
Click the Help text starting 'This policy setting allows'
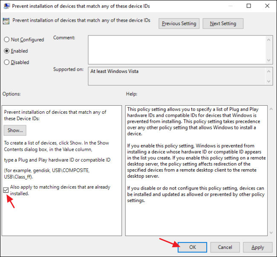click(193, 121)
